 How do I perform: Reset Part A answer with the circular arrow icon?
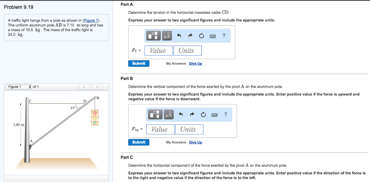pos(201,36)
